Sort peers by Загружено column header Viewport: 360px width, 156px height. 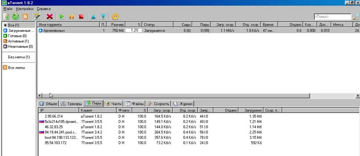(x=251, y=111)
